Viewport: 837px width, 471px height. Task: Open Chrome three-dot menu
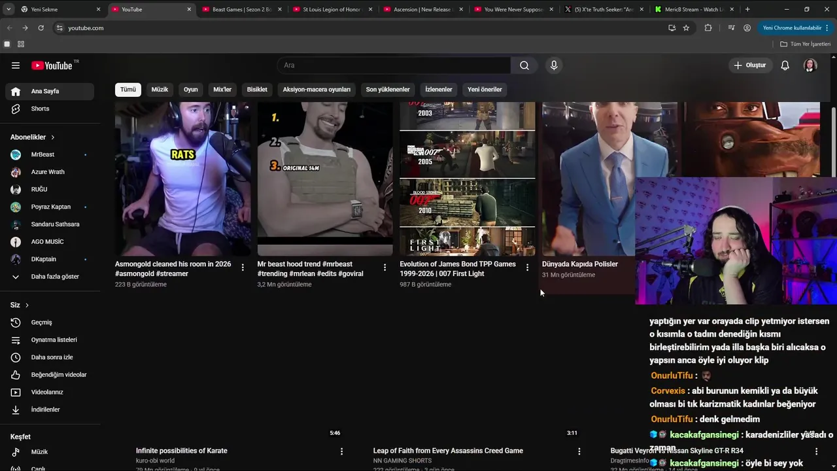[x=828, y=28]
